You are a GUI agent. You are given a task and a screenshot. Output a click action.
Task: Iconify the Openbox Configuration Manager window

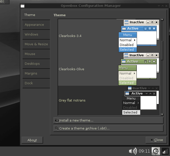click(159, 6)
